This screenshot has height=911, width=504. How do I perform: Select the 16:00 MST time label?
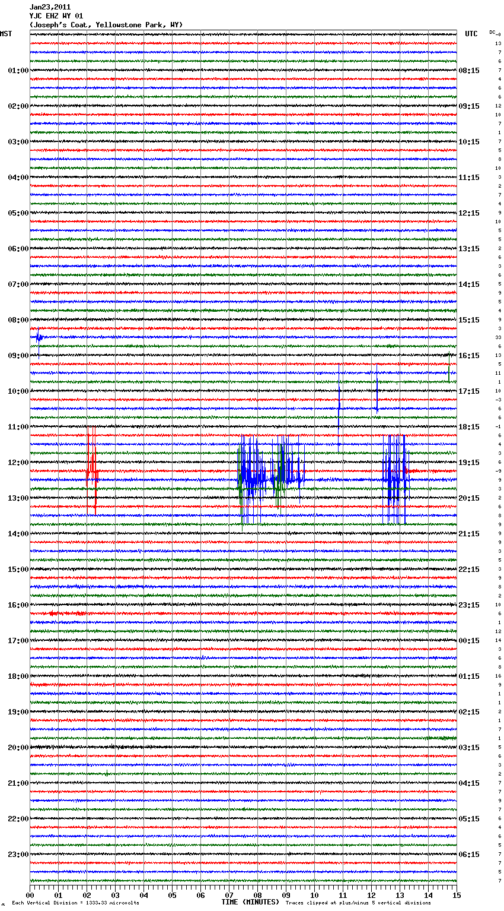click(18, 605)
